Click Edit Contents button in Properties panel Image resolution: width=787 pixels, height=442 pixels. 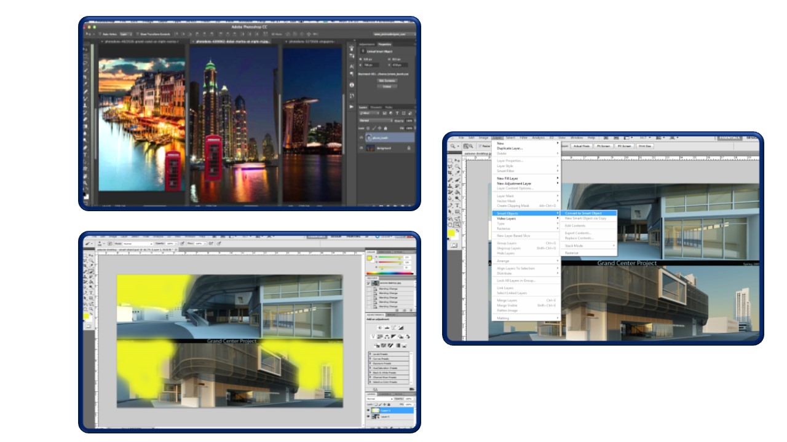pos(387,80)
